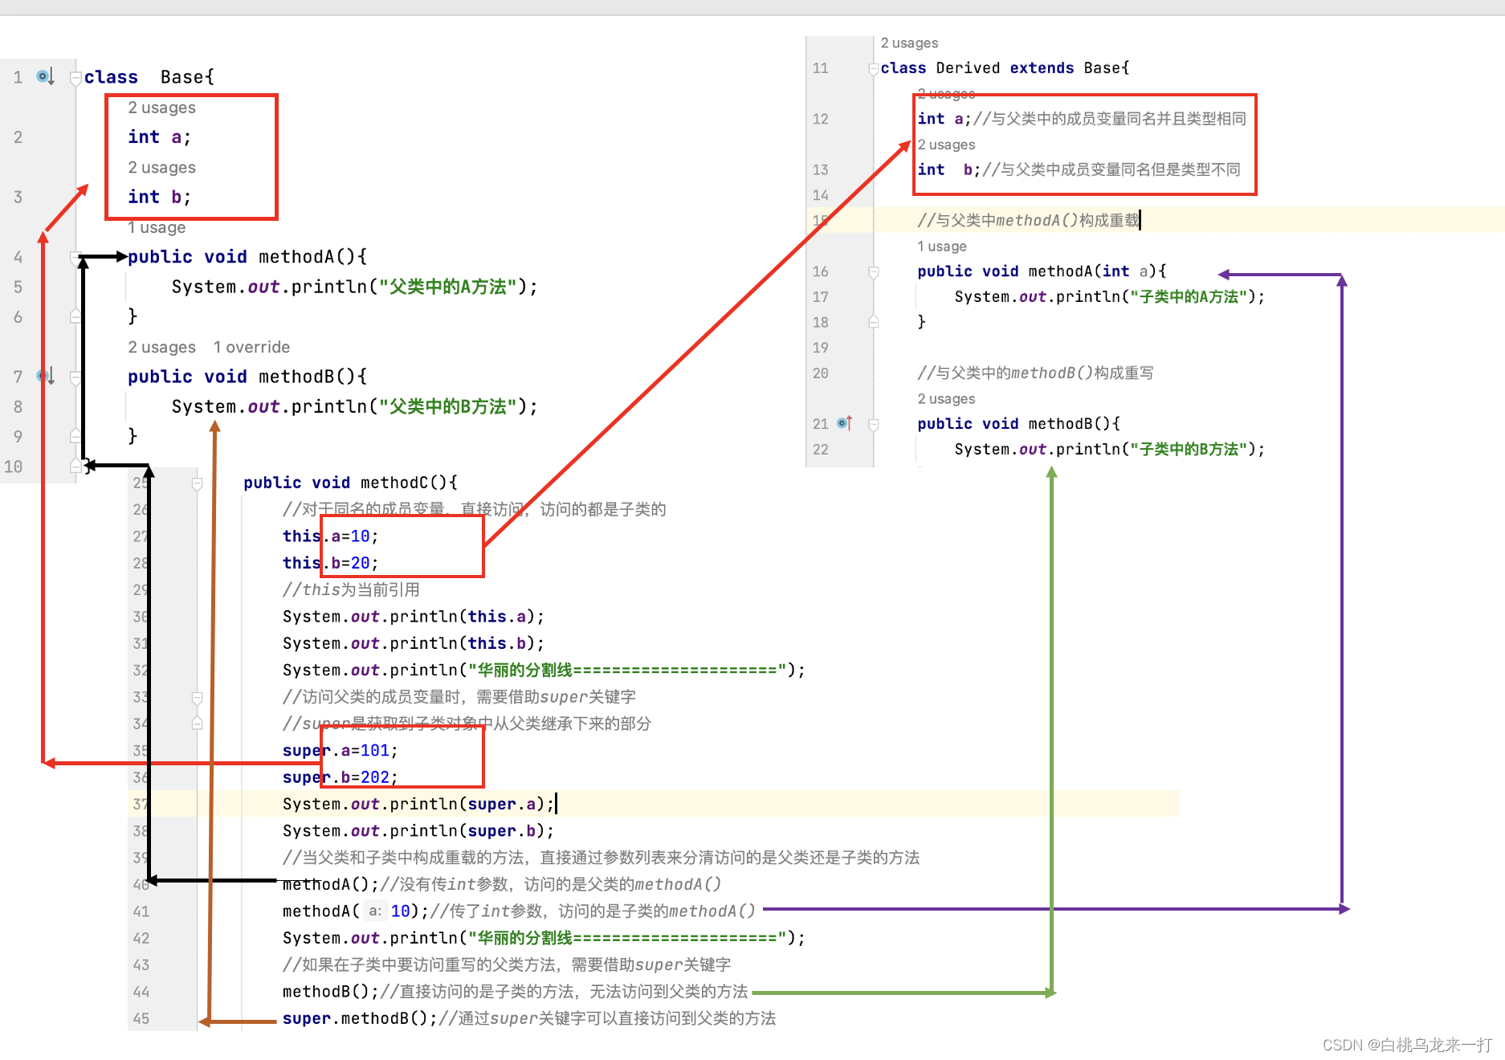
Task: Click the methodC method name
Action: click(x=394, y=483)
